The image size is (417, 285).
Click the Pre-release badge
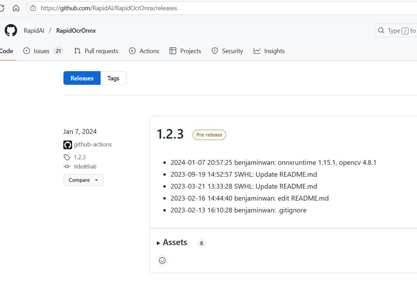[209, 135]
